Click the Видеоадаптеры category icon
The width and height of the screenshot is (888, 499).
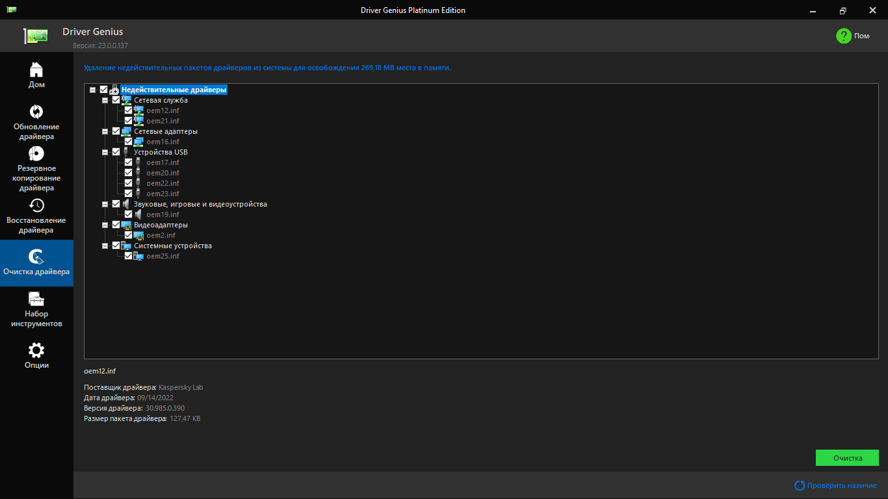(x=126, y=225)
